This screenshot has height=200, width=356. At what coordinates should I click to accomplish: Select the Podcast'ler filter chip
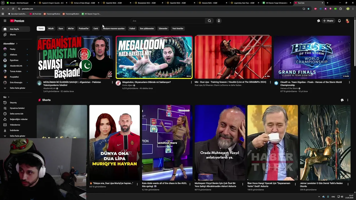83,28
